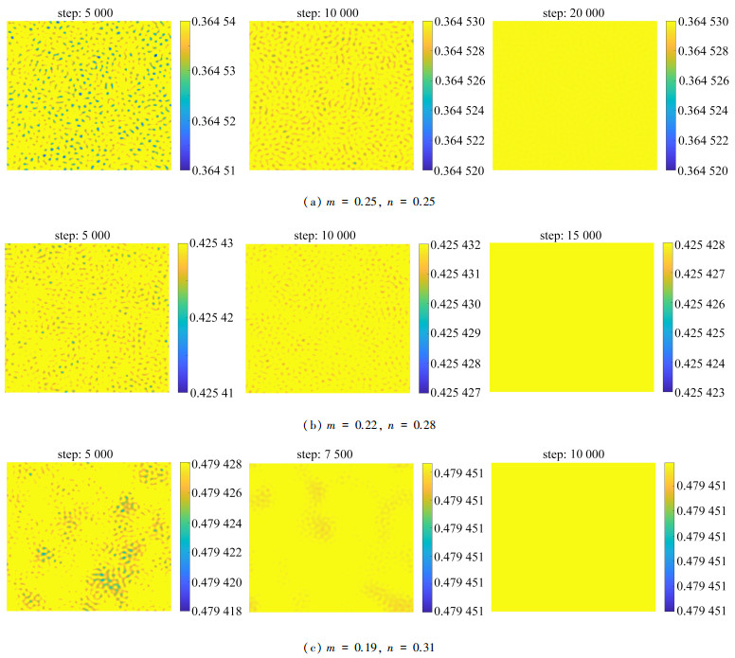This screenshot has height=658, width=735.
Task: Click the step 5 000 plot in row (a)
Action: click(88, 95)
